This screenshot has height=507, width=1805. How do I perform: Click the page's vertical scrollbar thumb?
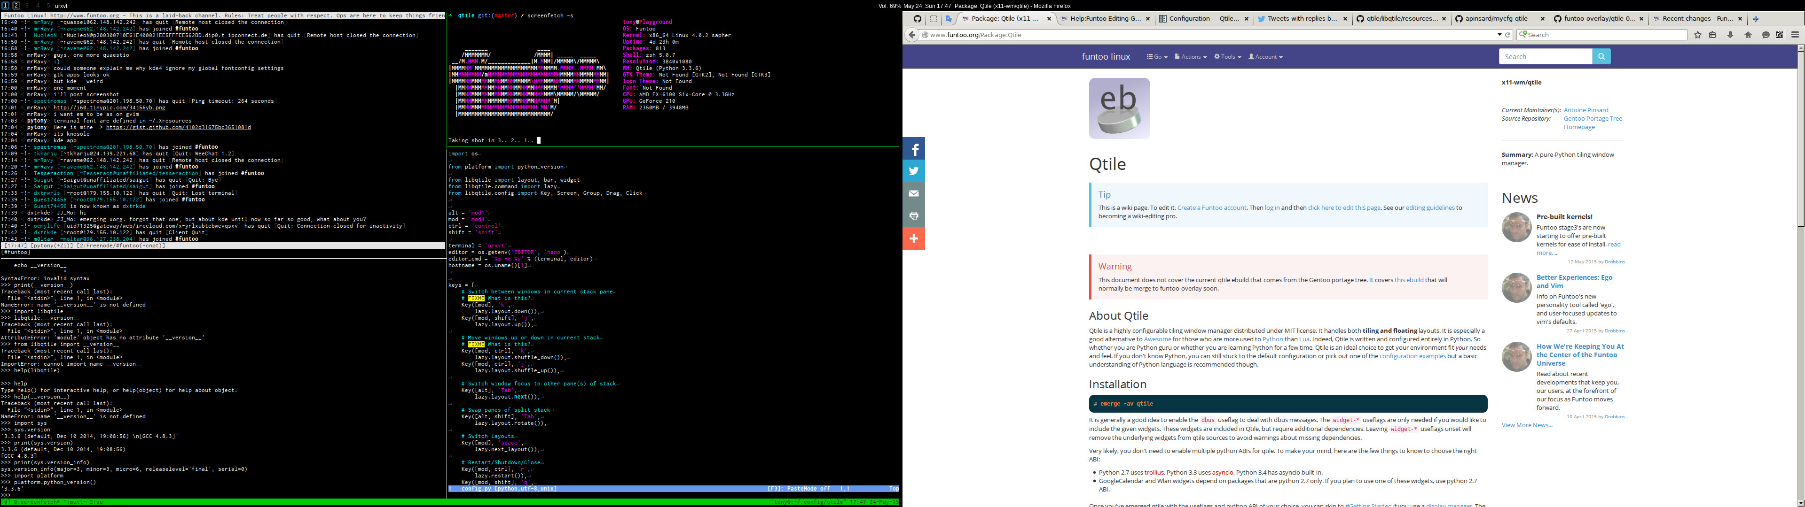point(1800,140)
